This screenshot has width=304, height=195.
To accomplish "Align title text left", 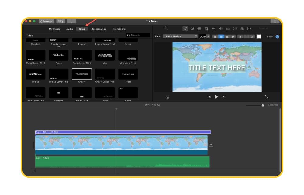I will pyautogui.click(x=215, y=36).
